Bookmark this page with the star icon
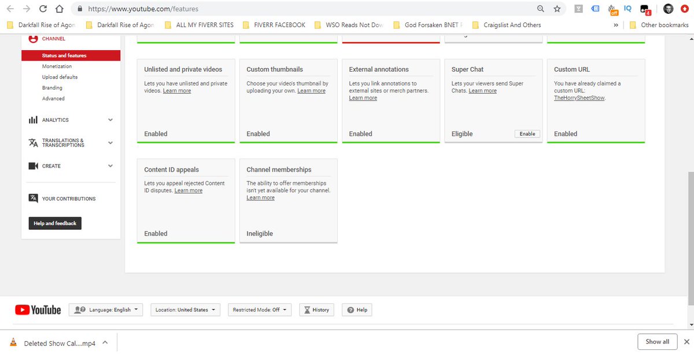 point(557,9)
